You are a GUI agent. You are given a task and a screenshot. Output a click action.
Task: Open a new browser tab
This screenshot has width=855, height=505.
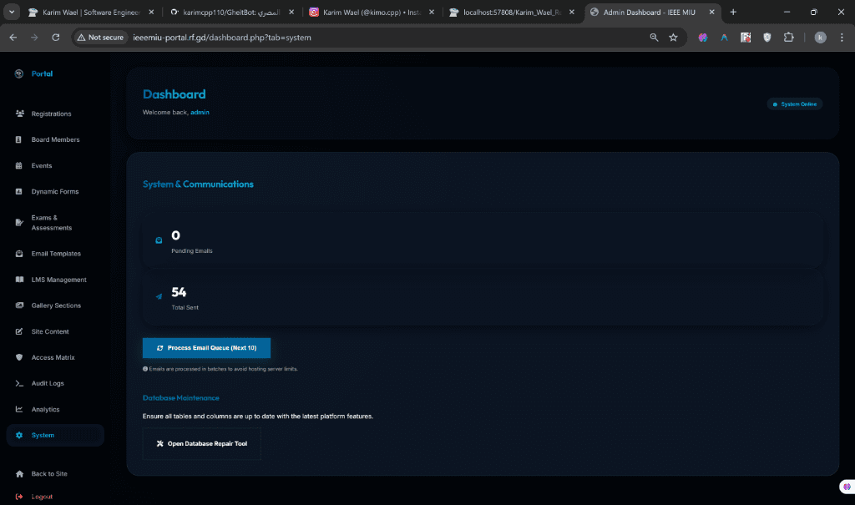click(733, 12)
